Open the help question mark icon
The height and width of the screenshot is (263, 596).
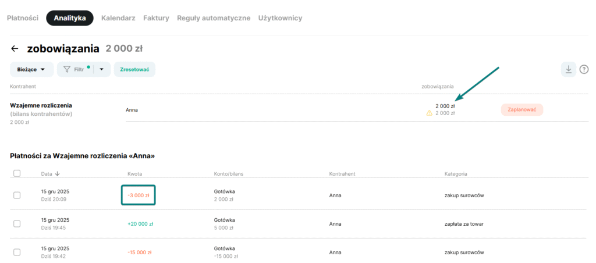coord(584,70)
